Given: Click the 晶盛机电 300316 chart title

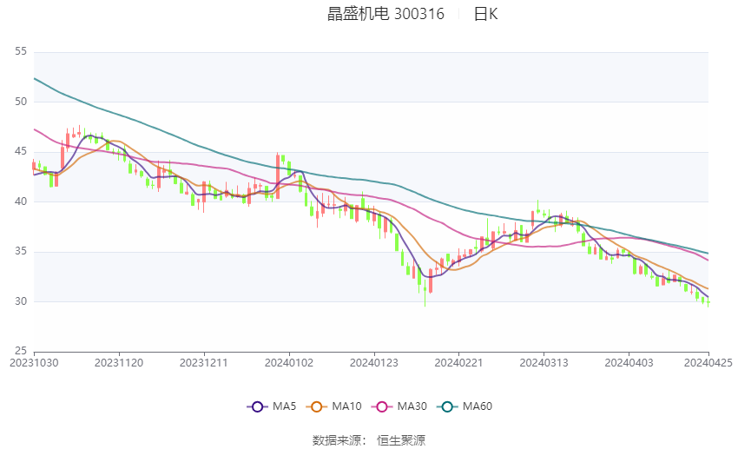Looking at the screenshot, I should click(385, 14).
